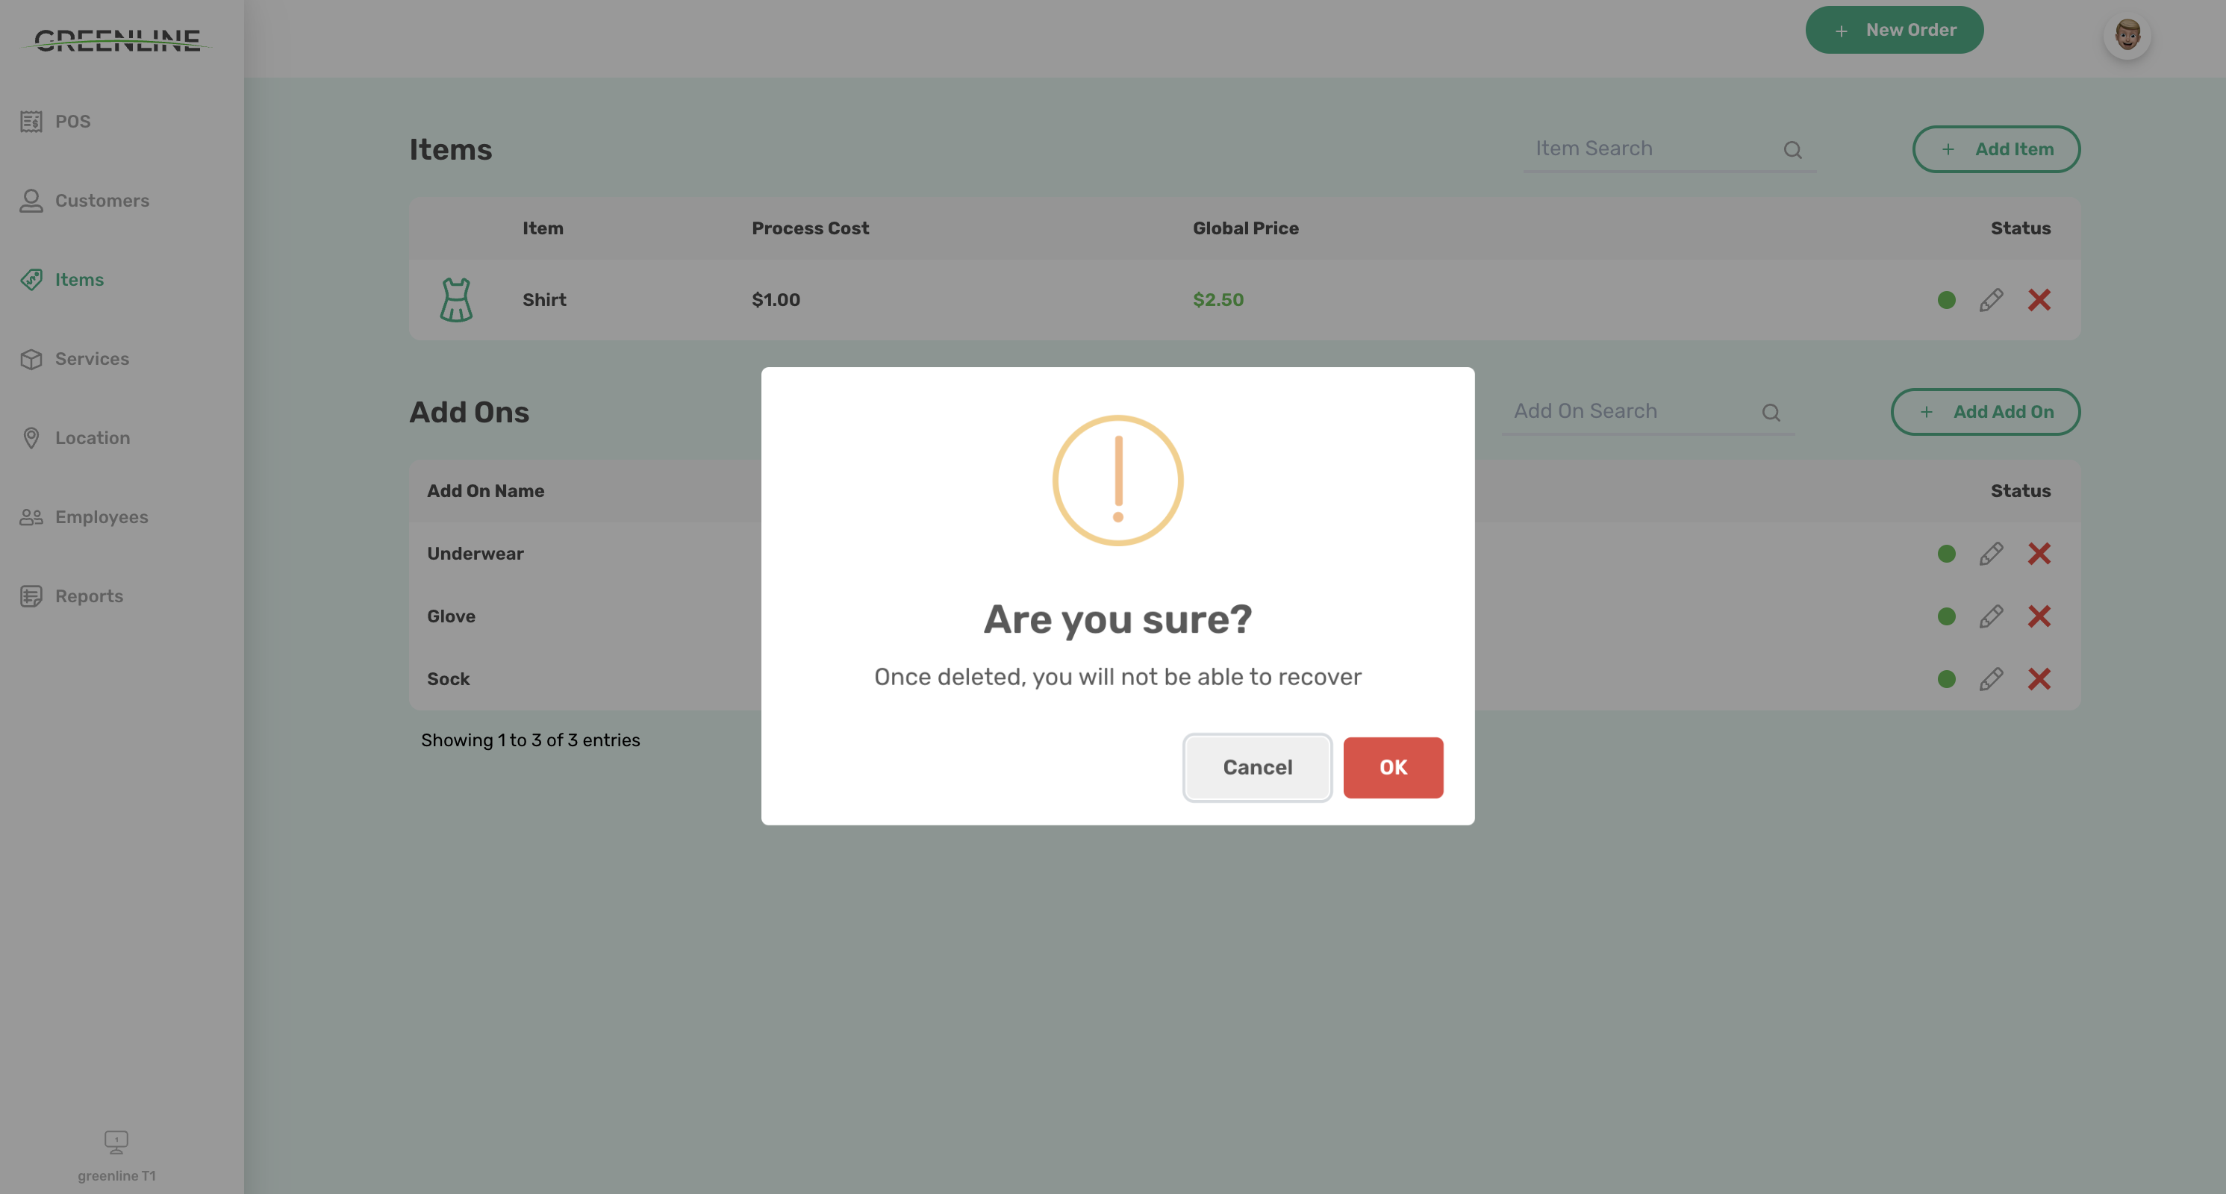The height and width of the screenshot is (1194, 2226).
Task: Edit the Underwear add-on pencil icon
Action: click(x=1991, y=554)
